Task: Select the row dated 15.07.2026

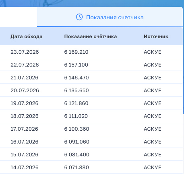Action: [91, 154]
